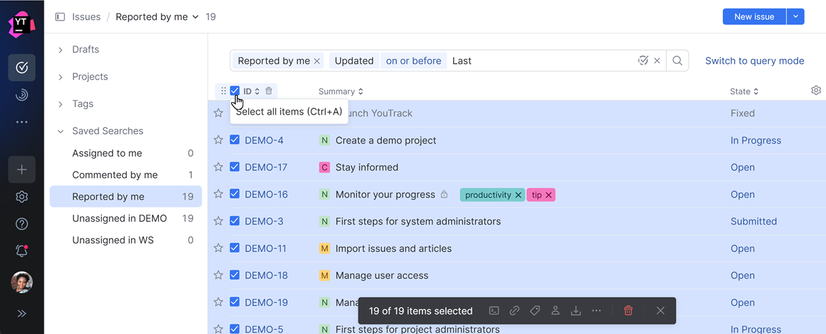Expand the Drafts section
Viewport: 826px width, 334px height.
pos(61,49)
